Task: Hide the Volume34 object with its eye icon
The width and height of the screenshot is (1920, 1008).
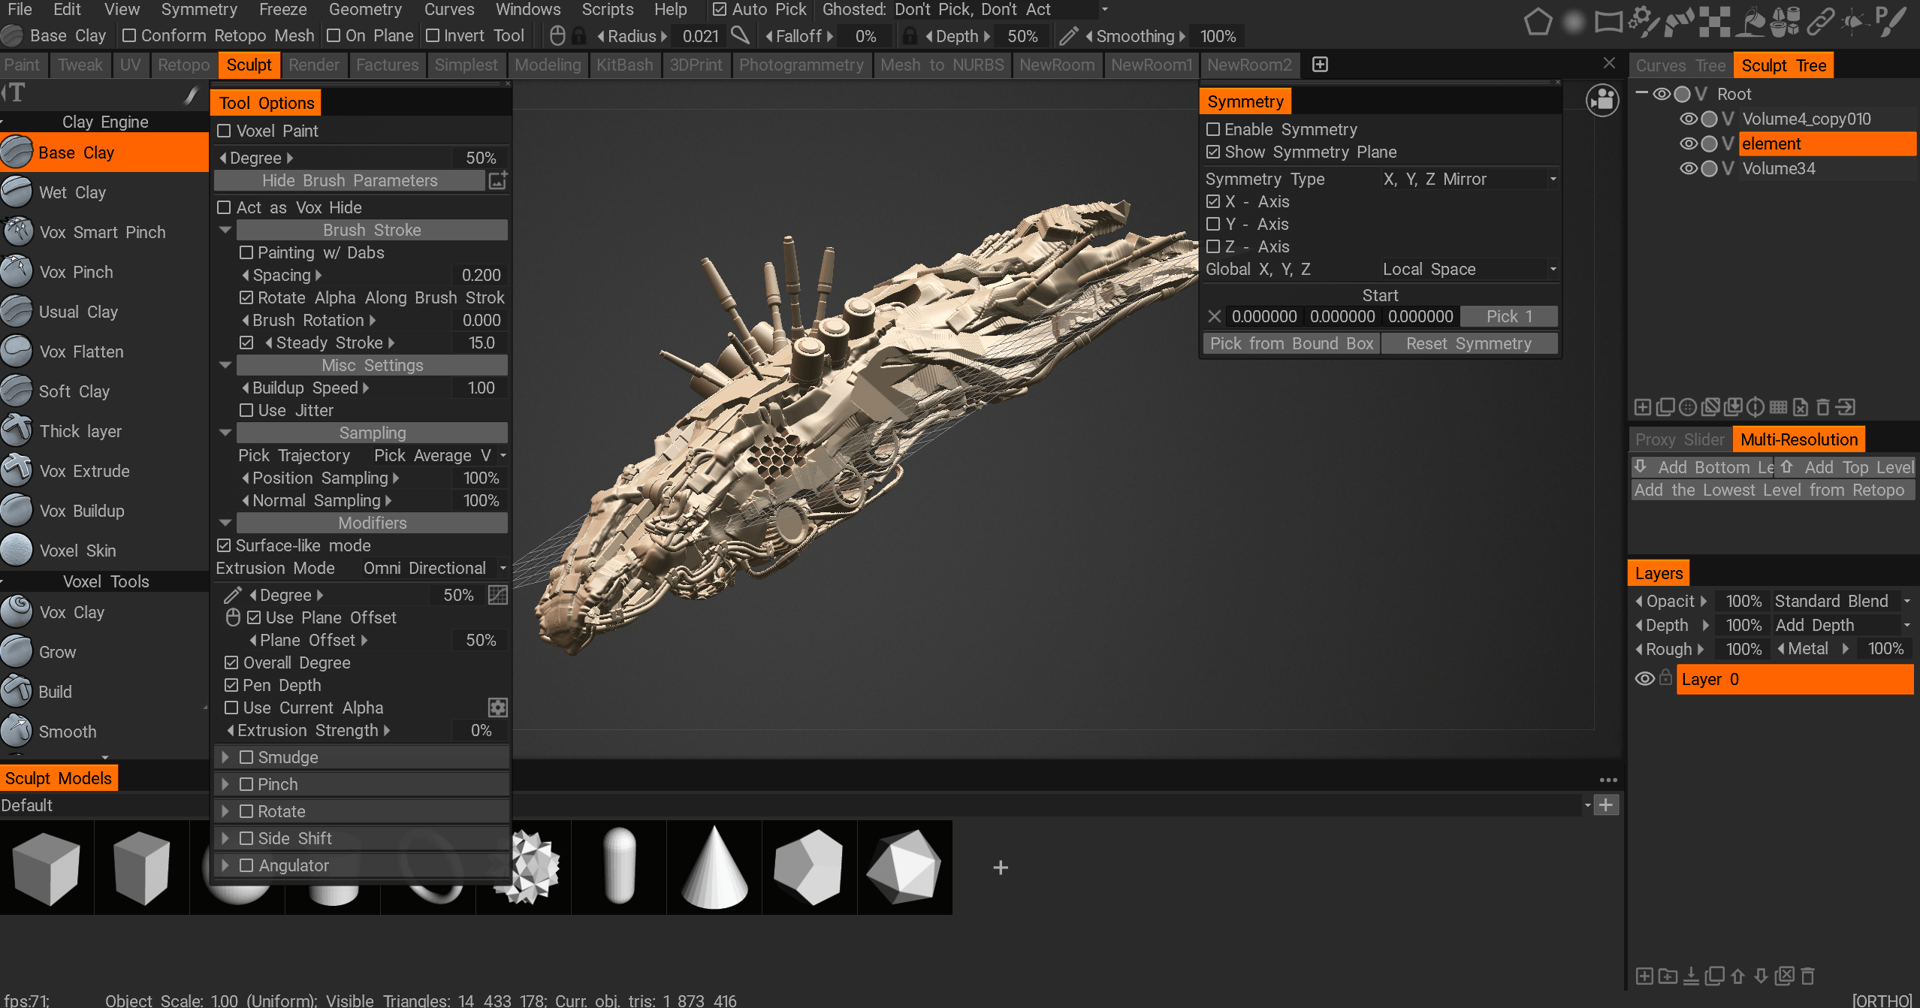Action: [1688, 168]
